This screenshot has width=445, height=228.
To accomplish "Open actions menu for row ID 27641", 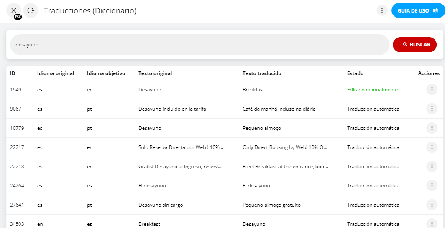I will (431, 205).
